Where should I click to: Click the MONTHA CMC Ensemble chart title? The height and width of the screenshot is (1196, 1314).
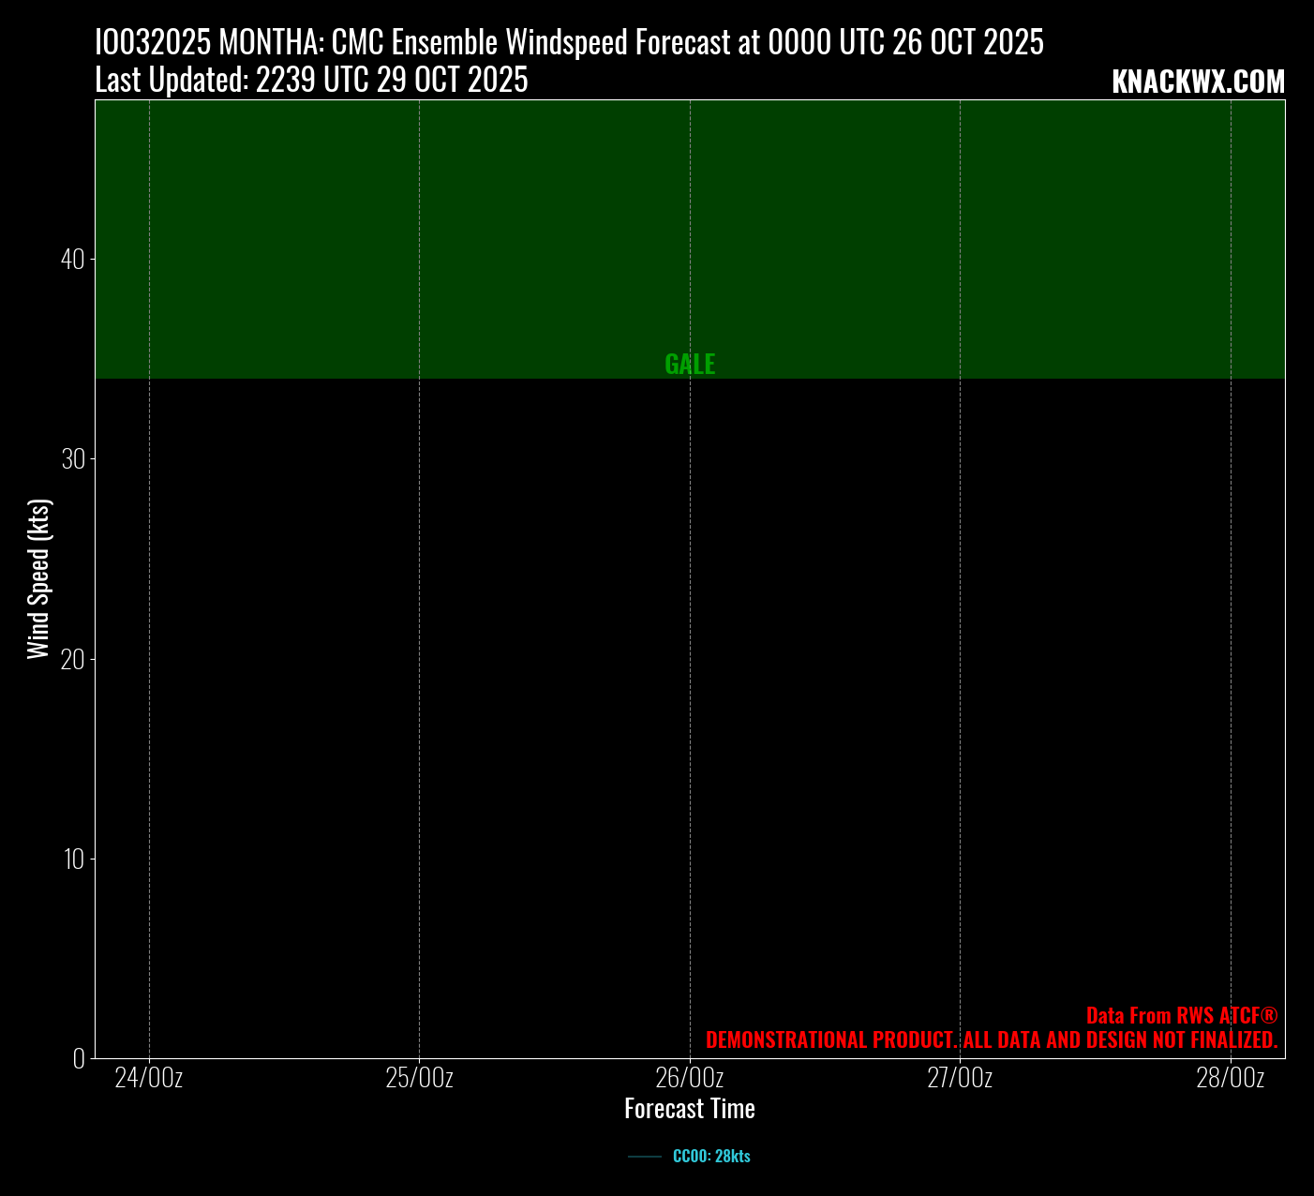point(569,43)
